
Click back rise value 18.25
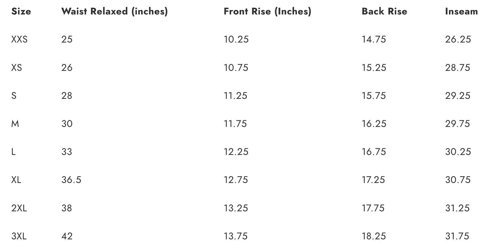tap(374, 236)
